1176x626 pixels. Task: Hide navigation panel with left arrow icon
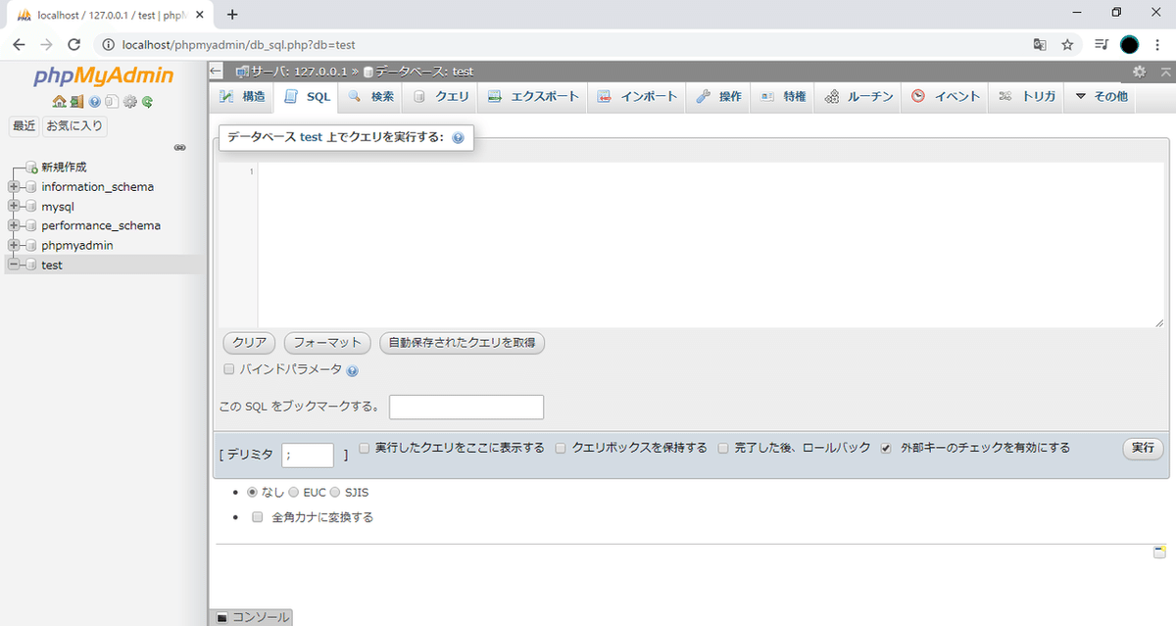217,72
